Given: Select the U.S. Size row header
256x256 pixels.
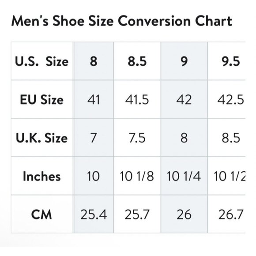Looking at the screenshot, I should click(41, 61).
